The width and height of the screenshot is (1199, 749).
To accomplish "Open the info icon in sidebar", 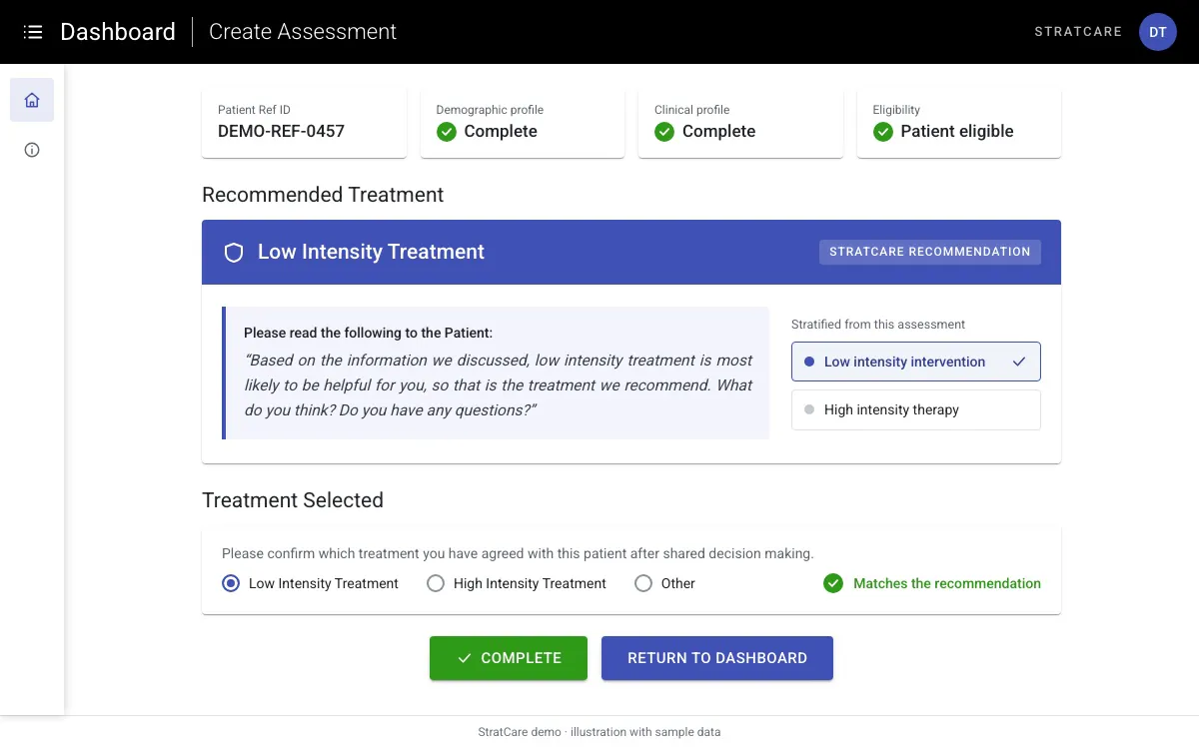I will click(x=32, y=150).
